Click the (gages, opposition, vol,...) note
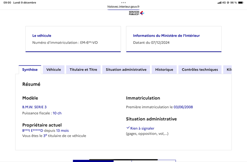The width and height of the screenshot is (247, 162). coord(147,134)
